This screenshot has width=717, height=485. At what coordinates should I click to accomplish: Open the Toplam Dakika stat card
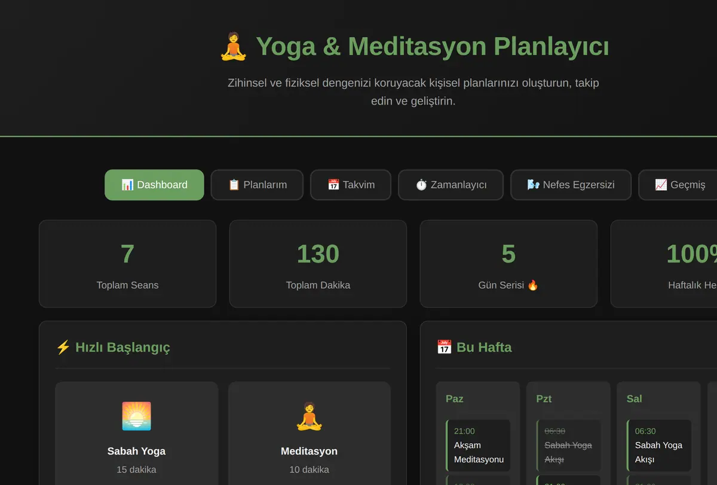[x=318, y=264]
